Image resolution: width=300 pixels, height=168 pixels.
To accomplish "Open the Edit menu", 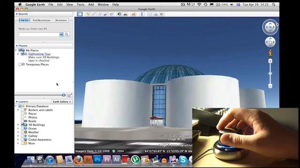I will 60,4.
